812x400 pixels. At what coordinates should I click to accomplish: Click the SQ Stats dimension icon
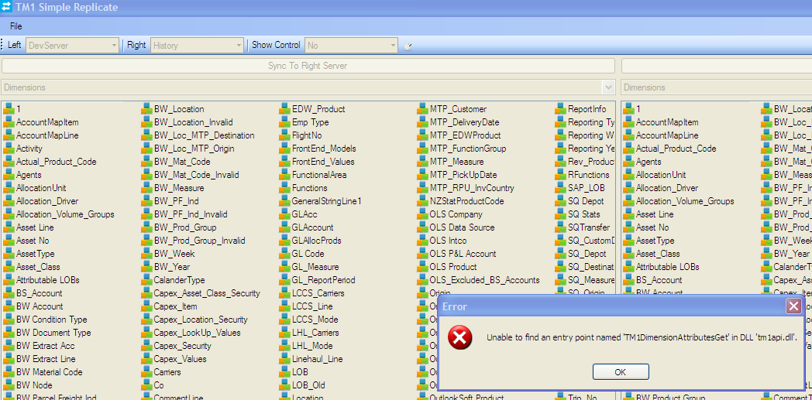coord(560,214)
